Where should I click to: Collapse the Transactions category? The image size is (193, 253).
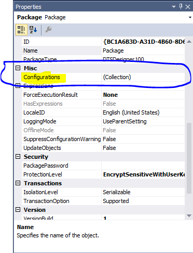point(18,183)
